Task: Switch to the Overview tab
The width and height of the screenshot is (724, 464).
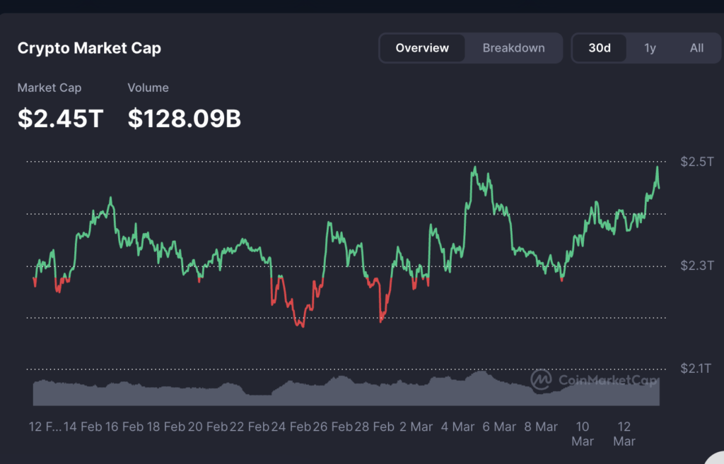Action: (x=422, y=48)
